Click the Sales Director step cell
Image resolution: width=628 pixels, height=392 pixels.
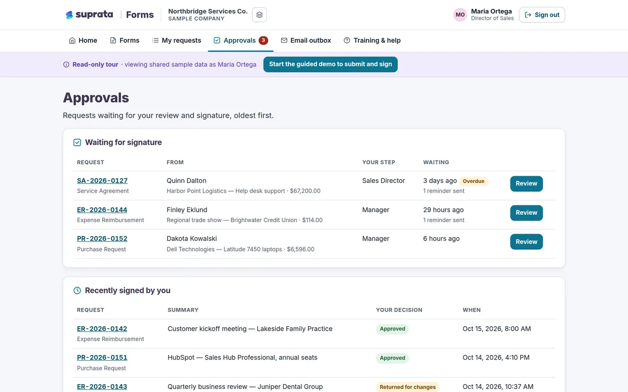pyautogui.click(x=384, y=180)
